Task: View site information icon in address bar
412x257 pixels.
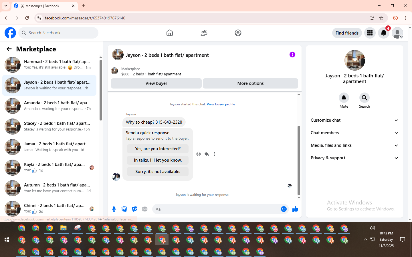Action: (39, 18)
